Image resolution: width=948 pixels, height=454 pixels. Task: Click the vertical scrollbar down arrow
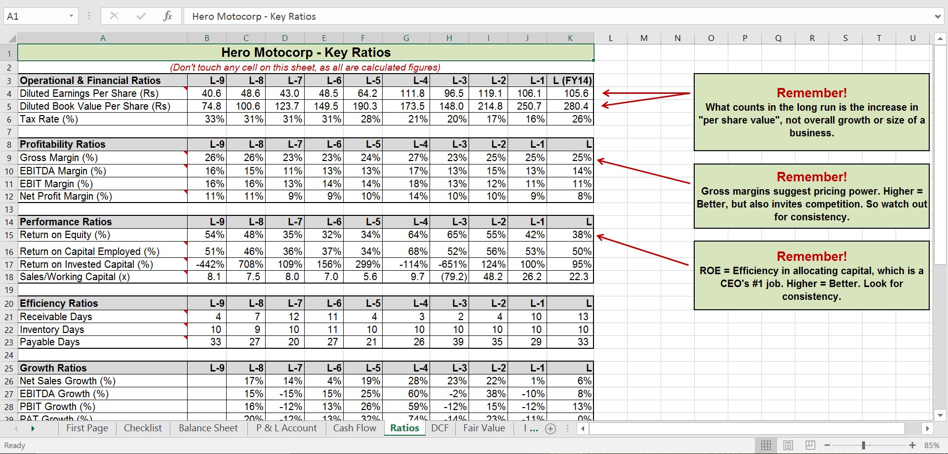(x=940, y=415)
